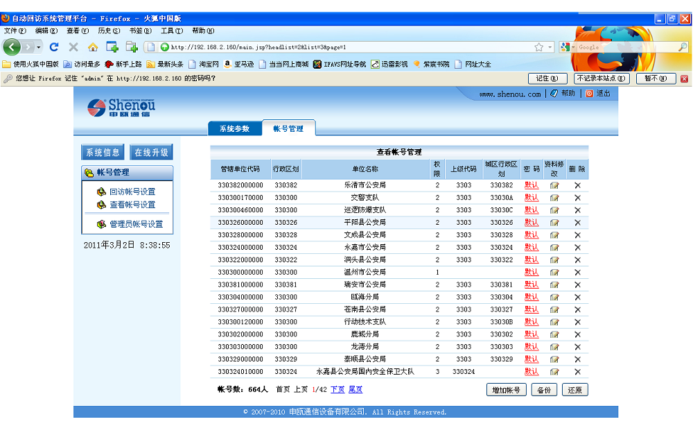693x435 pixels.
Task: Open 回访帐号设置 in the sidebar
Action: pyautogui.click(x=132, y=191)
